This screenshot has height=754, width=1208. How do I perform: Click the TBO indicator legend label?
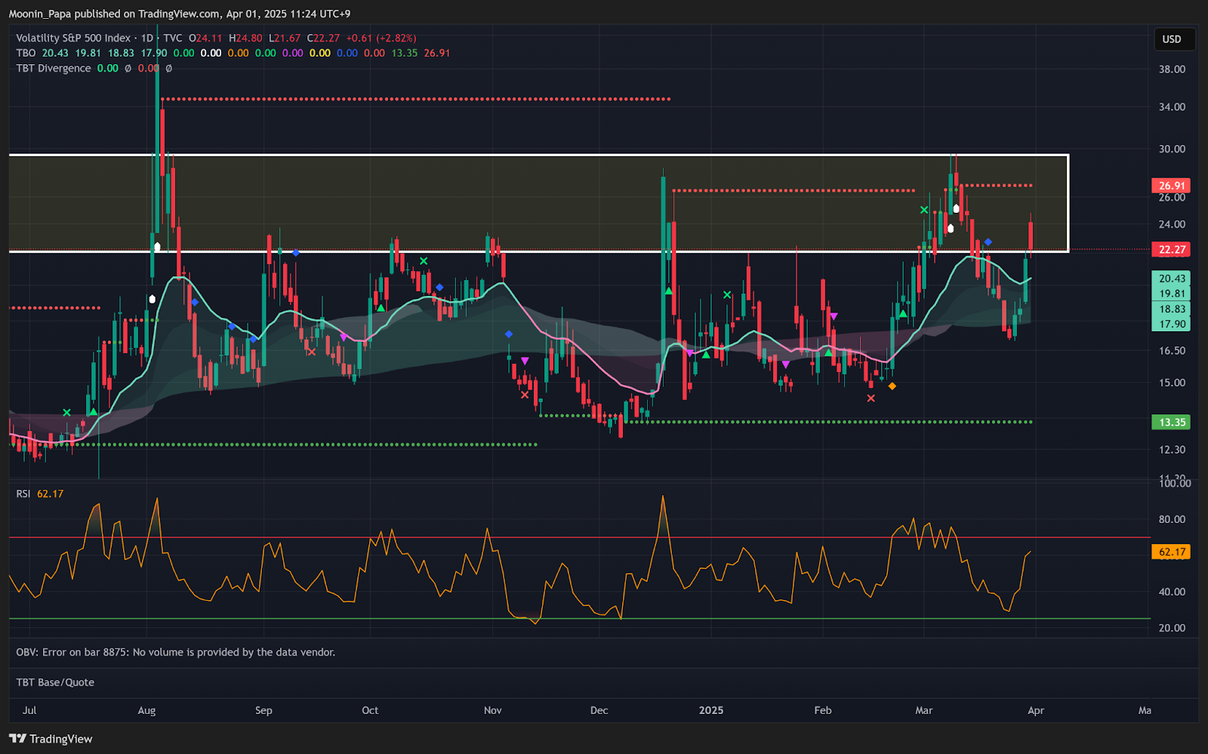(26, 54)
